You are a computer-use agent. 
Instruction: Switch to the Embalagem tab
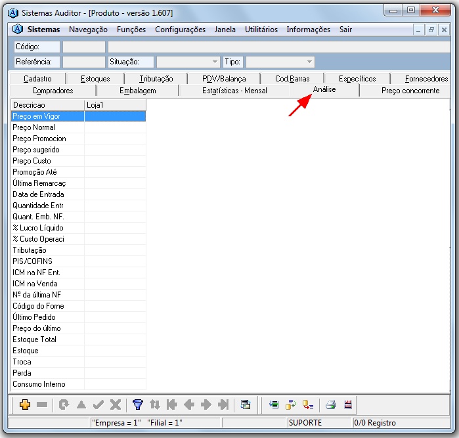pos(138,91)
